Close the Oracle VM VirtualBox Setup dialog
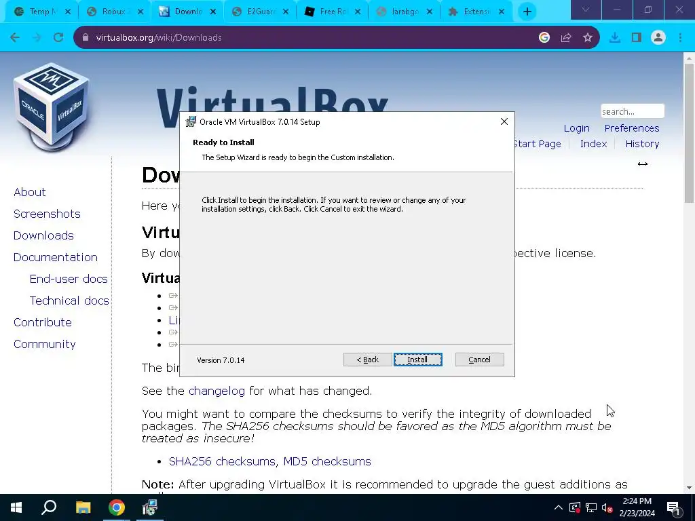 point(504,121)
